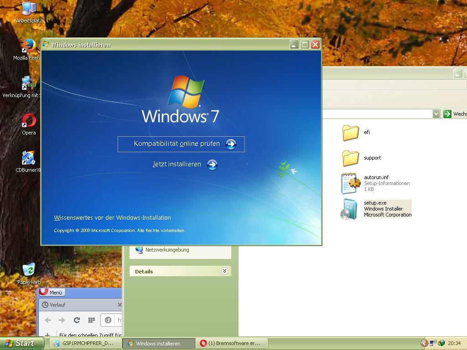The image size is (467, 350).
Task: Close the Verlauf tab in Opera
Action: coord(120,305)
